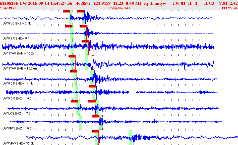Click the start time 13:47:19.73

[8, 8]
